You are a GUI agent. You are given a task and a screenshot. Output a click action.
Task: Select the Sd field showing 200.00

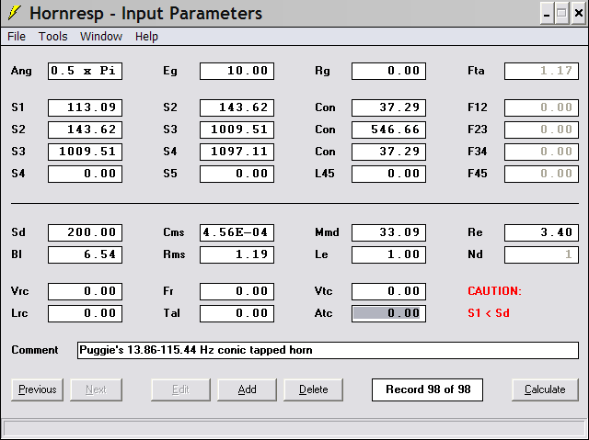(x=85, y=232)
